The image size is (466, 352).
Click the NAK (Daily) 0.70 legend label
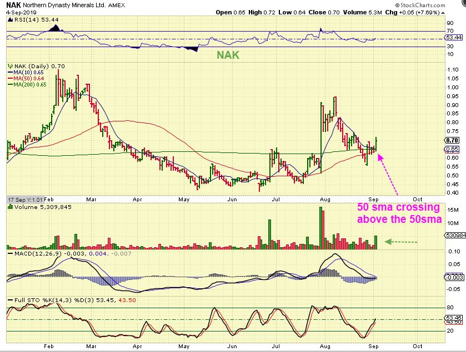click(39, 66)
